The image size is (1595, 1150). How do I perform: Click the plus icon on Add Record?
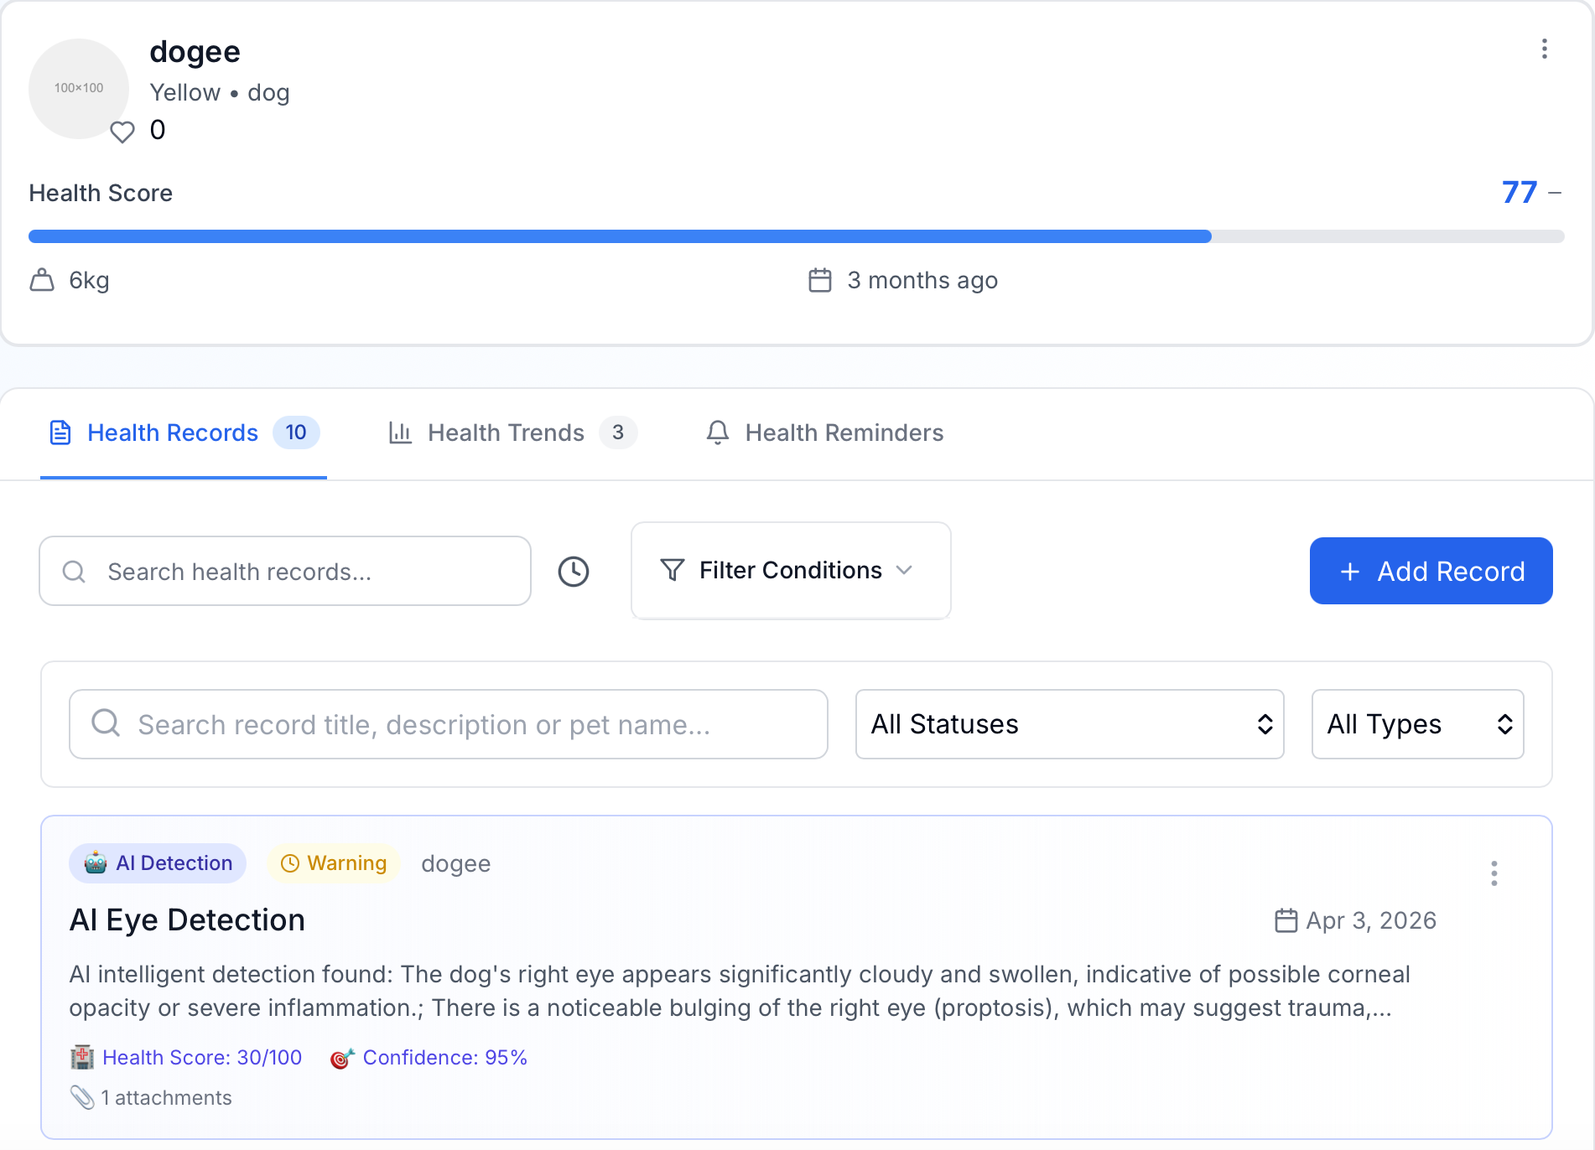[1350, 572]
